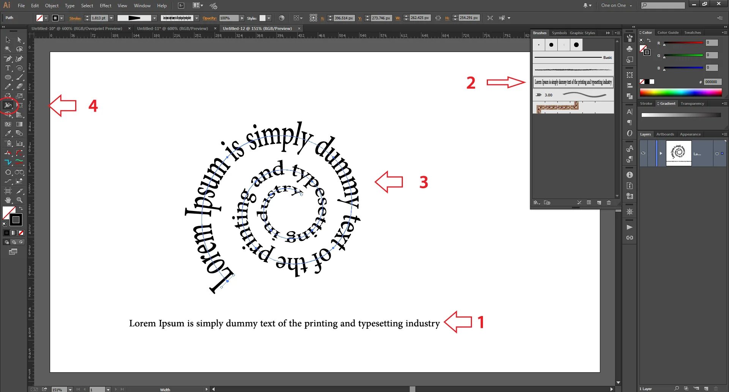Reset default fill and stroke
The image size is (729, 392).
(5, 224)
